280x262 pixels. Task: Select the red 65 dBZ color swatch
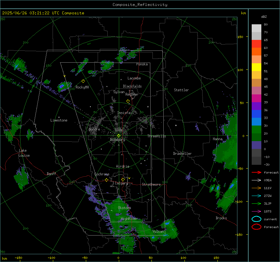[256, 44]
